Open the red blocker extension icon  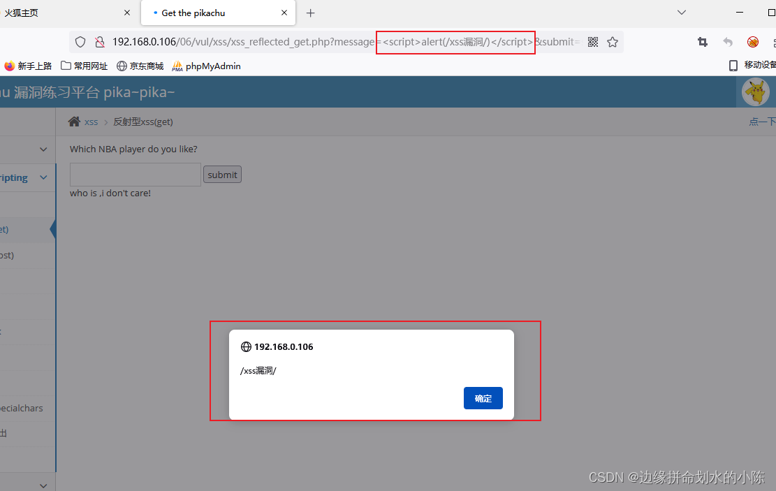[x=753, y=42]
